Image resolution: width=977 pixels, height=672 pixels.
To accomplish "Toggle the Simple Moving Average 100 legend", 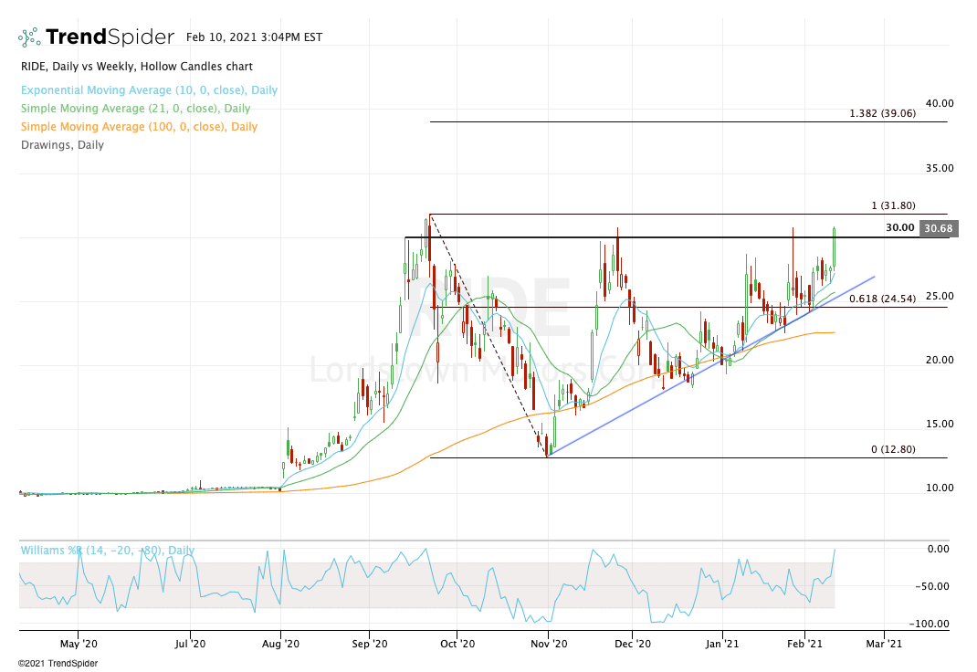I will (138, 127).
